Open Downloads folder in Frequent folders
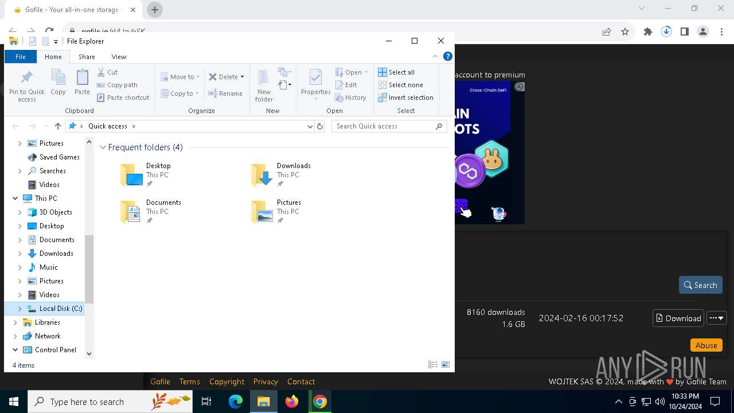The width and height of the screenshot is (734, 413). (x=281, y=175)
